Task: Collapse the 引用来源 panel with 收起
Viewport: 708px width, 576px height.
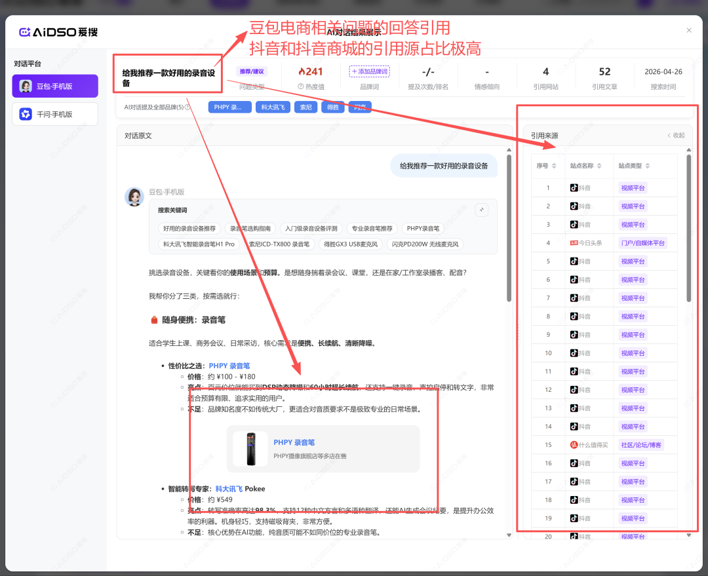Action: point(675,136)
